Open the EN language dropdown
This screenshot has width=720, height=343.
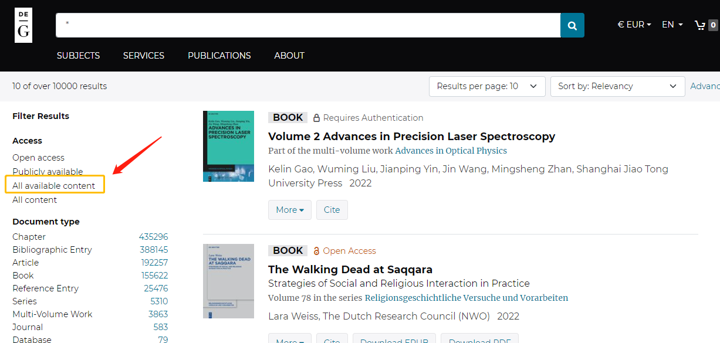(672, 25)
